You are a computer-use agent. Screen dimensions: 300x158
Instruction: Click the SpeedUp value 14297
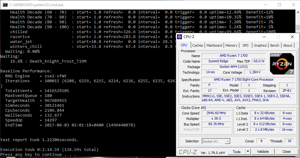51,120
